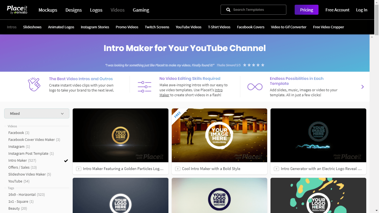Click The Best Video Intros and Outros heading
This screenshot has height=213, width=379.
click(81, 79)
